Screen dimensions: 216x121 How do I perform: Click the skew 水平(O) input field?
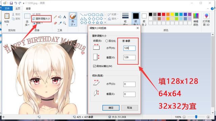[x=129, y=84]
